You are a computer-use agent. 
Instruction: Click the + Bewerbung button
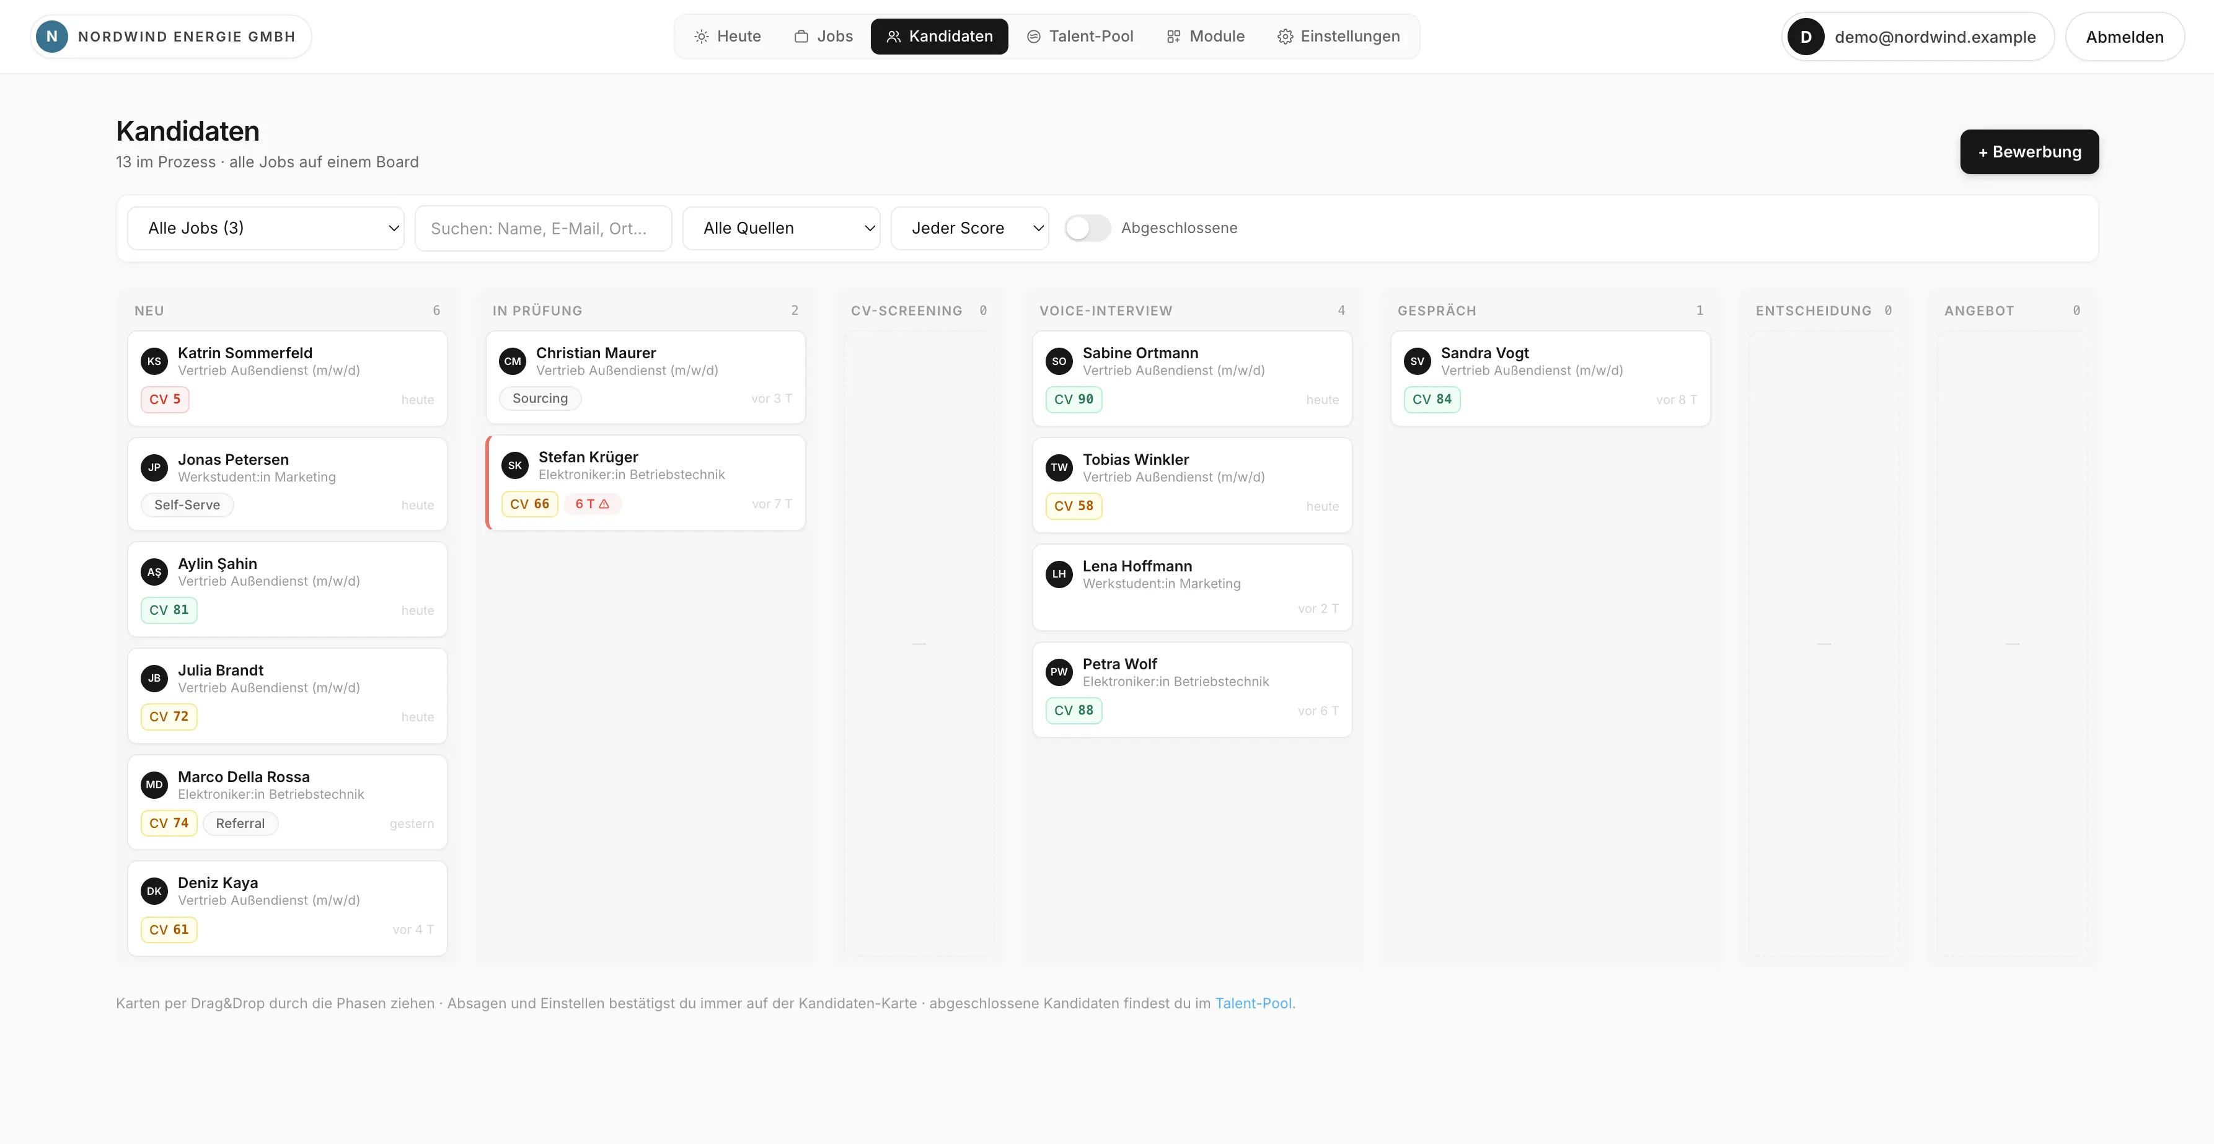click(2029, 151)
